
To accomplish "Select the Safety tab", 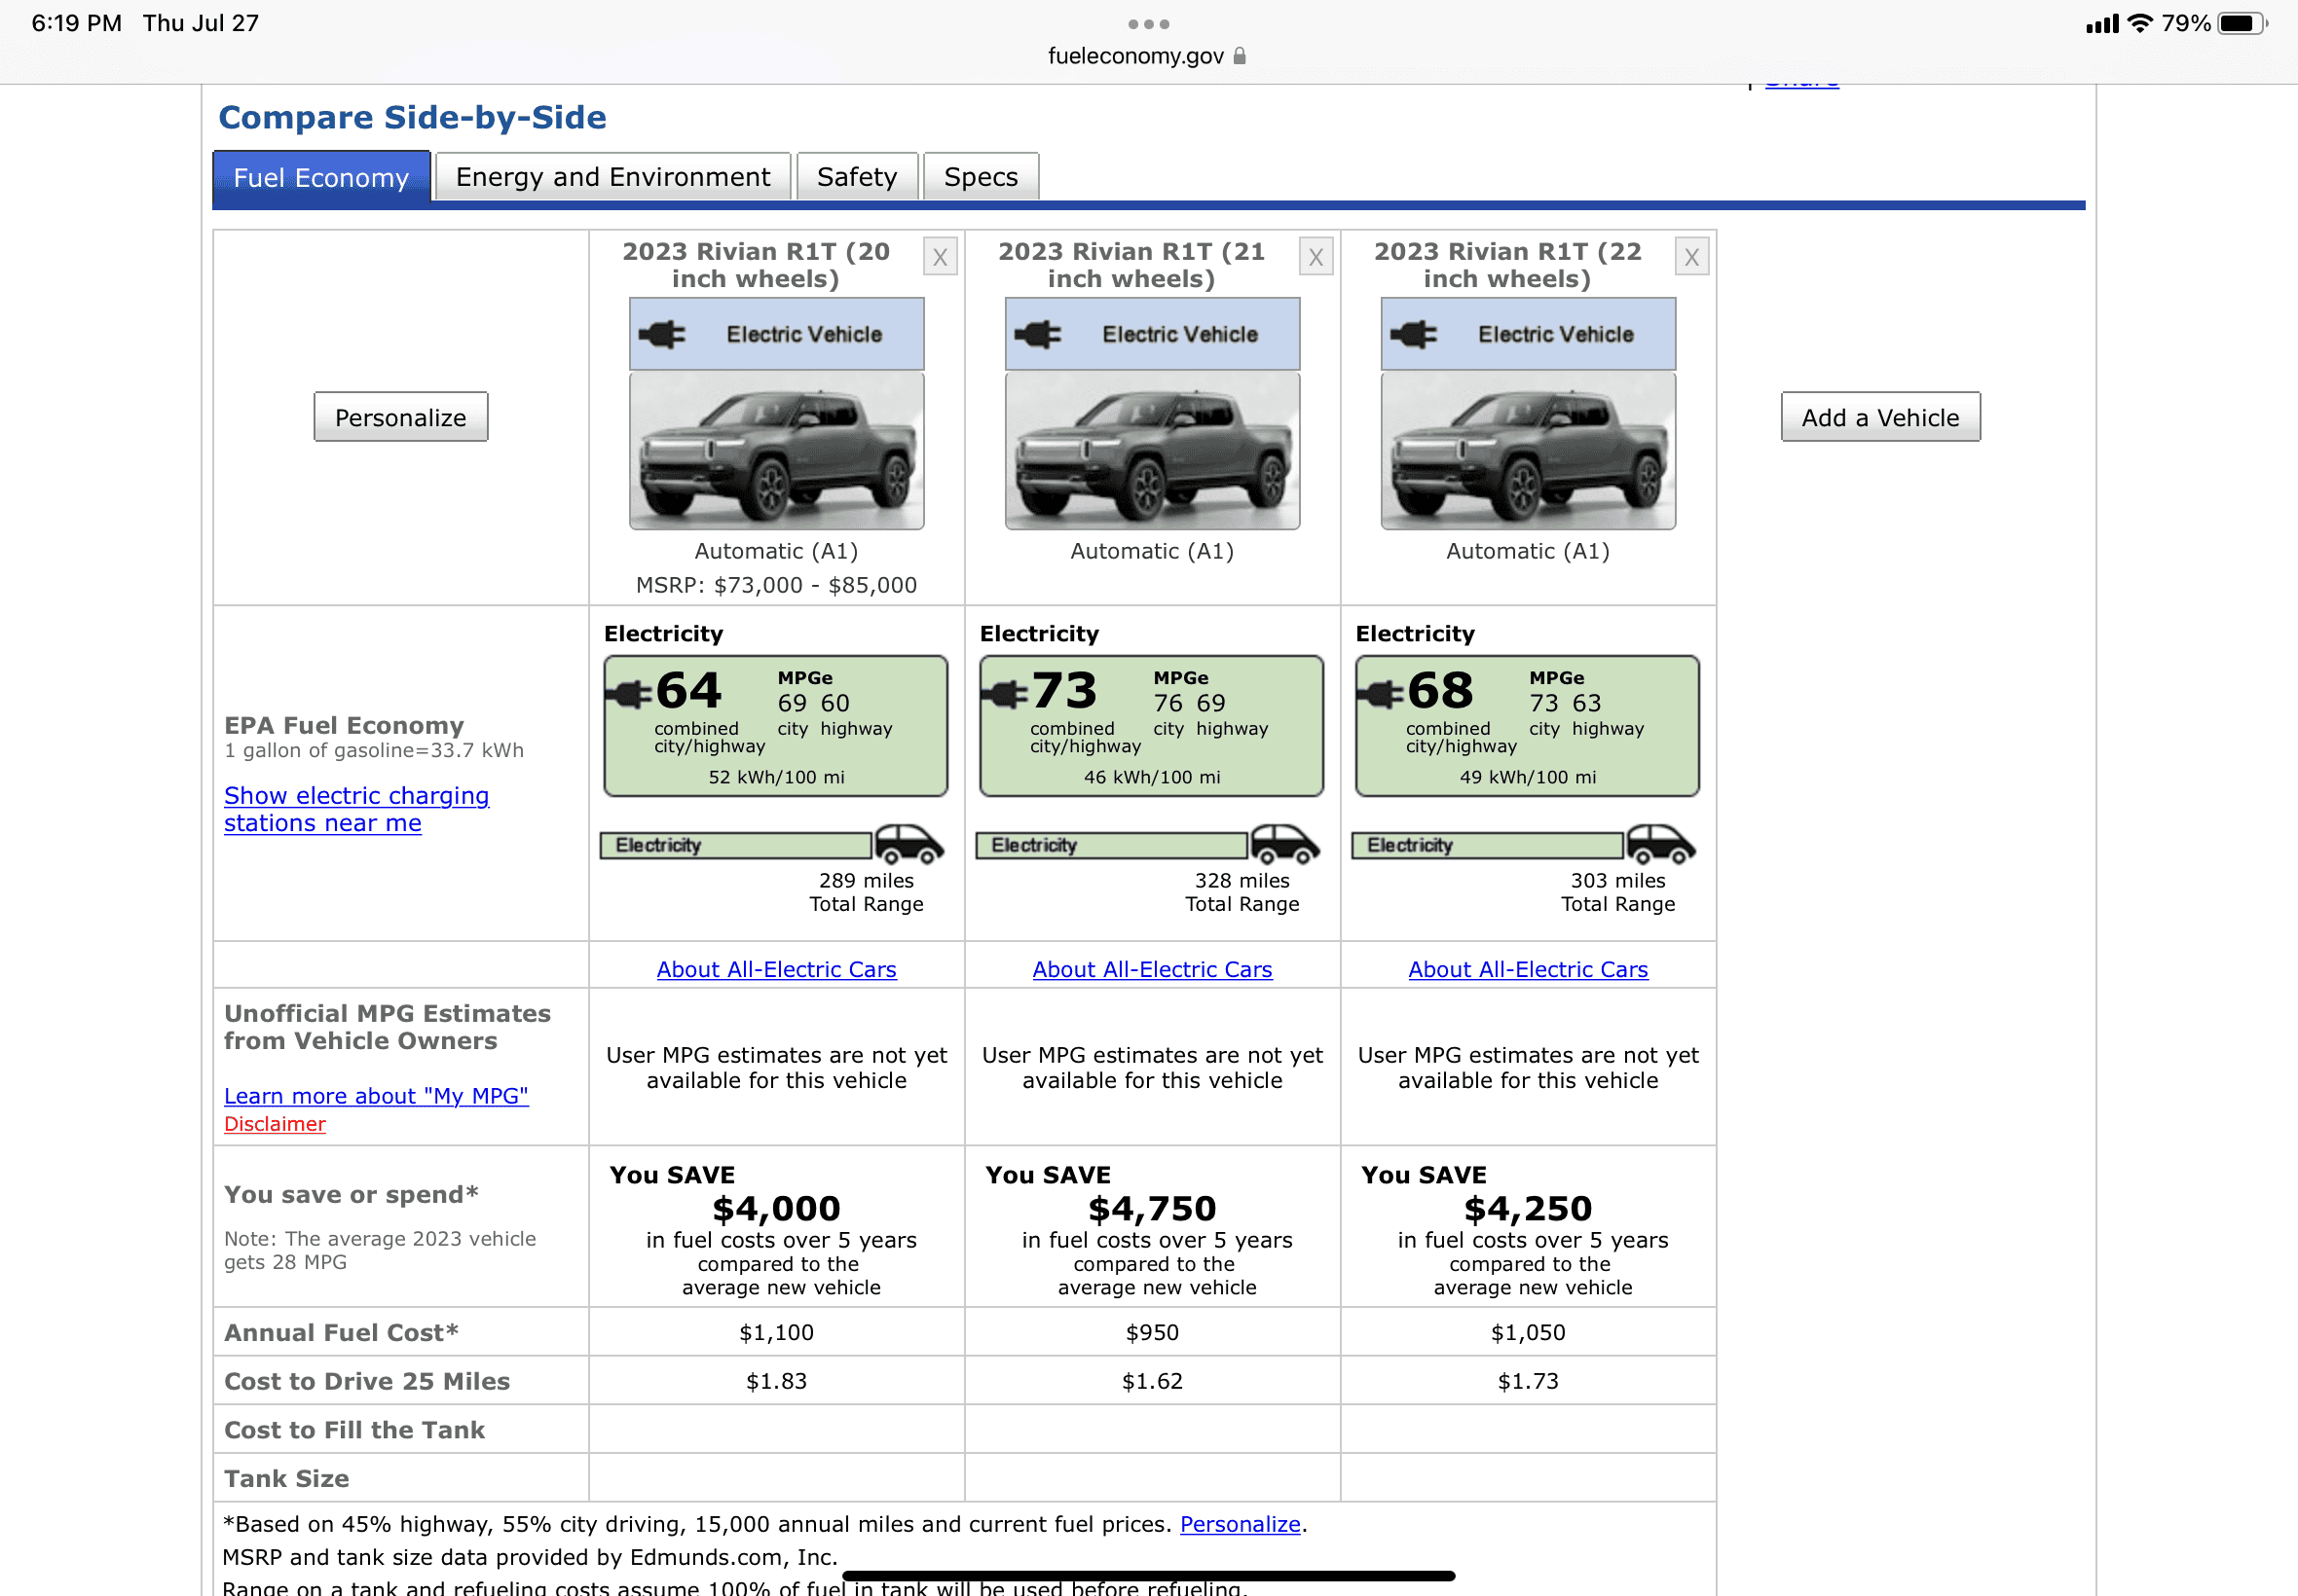I will pyautogui.click(x=856, y=177).
